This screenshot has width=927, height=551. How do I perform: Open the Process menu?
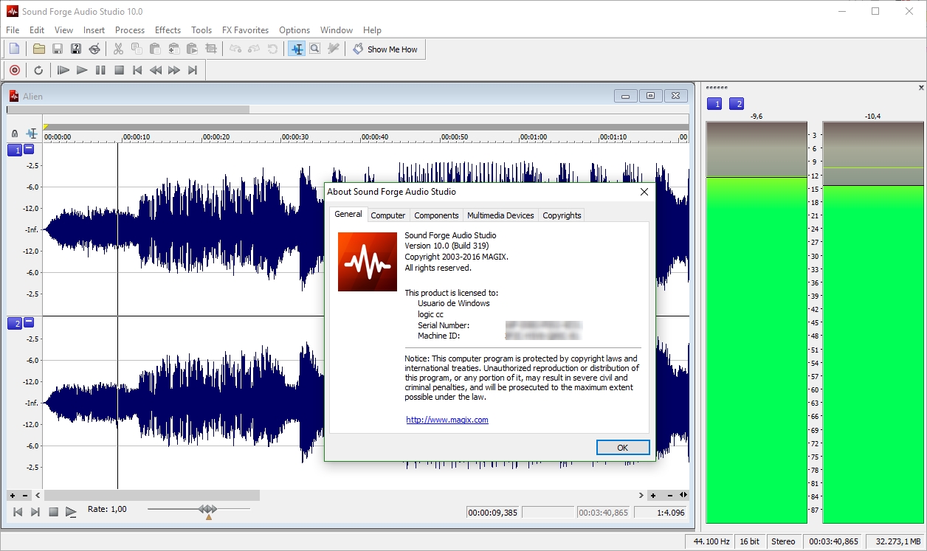pos(130,30)
